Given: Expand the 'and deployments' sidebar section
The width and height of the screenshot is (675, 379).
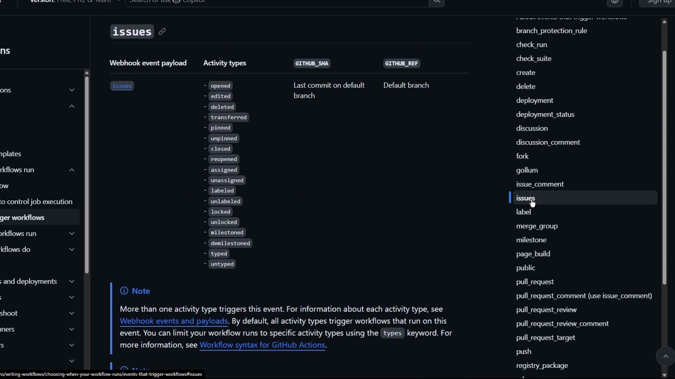Looking at the screenshot, I should click(72, 281).
